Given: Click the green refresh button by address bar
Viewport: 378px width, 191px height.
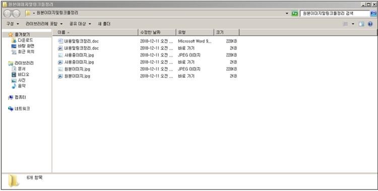Looking at the screenshot, I should click(x=295, y=14).
